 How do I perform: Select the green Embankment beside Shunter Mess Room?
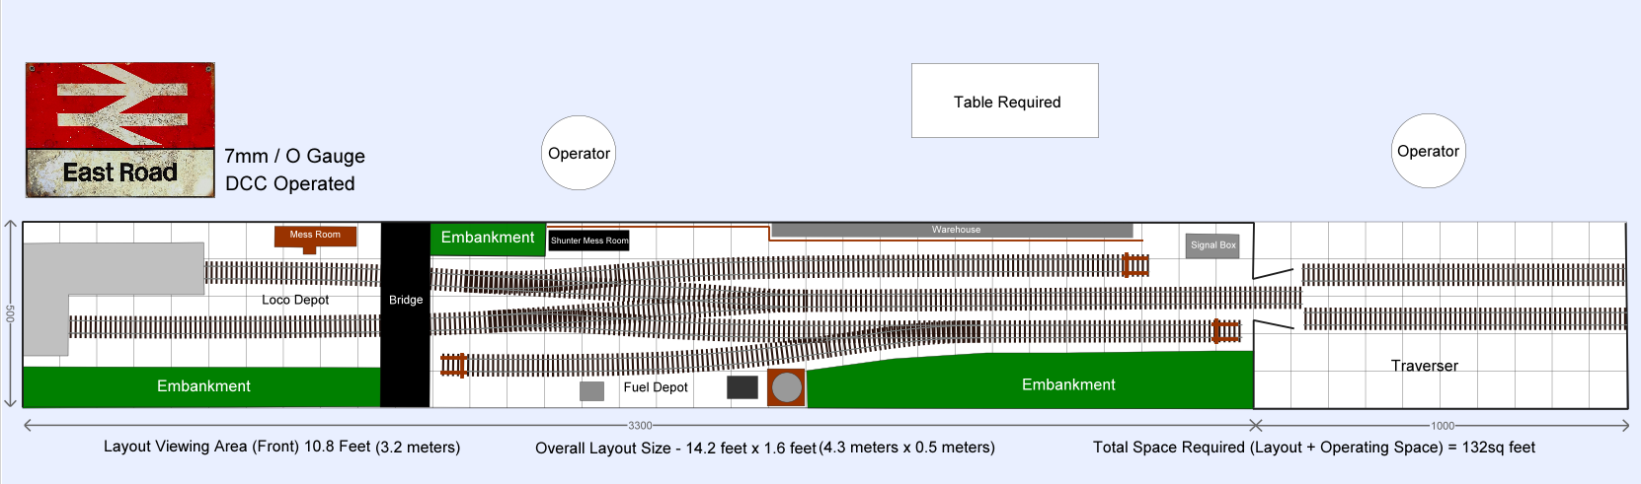coord(487,239)
